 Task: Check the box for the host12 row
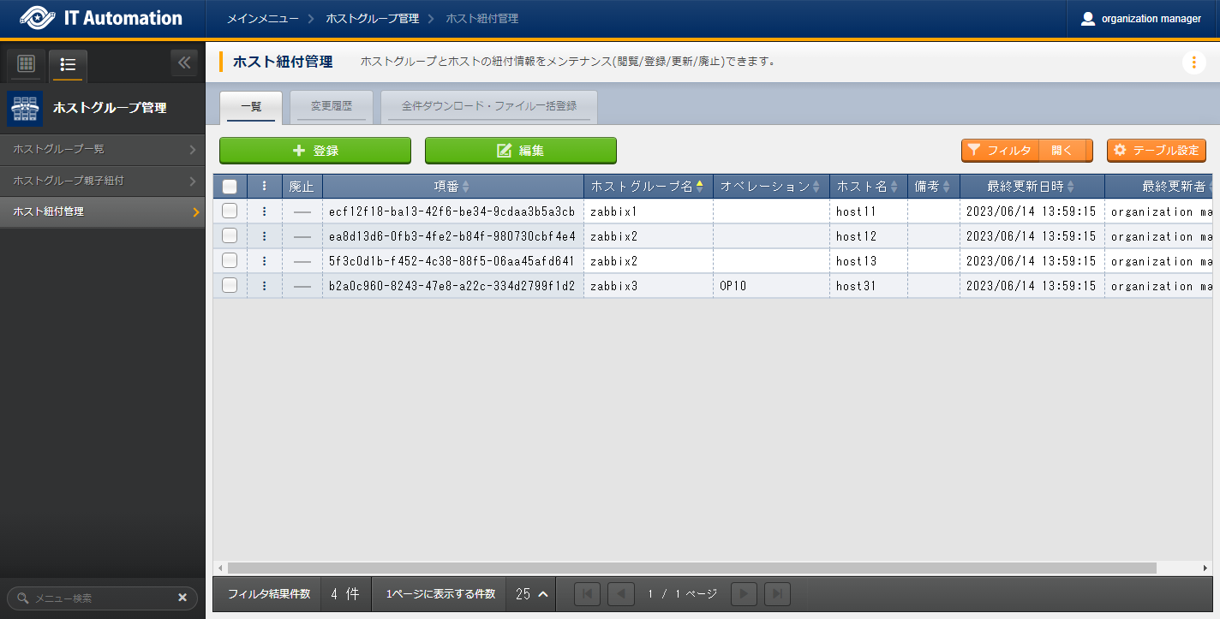point(230,236)
